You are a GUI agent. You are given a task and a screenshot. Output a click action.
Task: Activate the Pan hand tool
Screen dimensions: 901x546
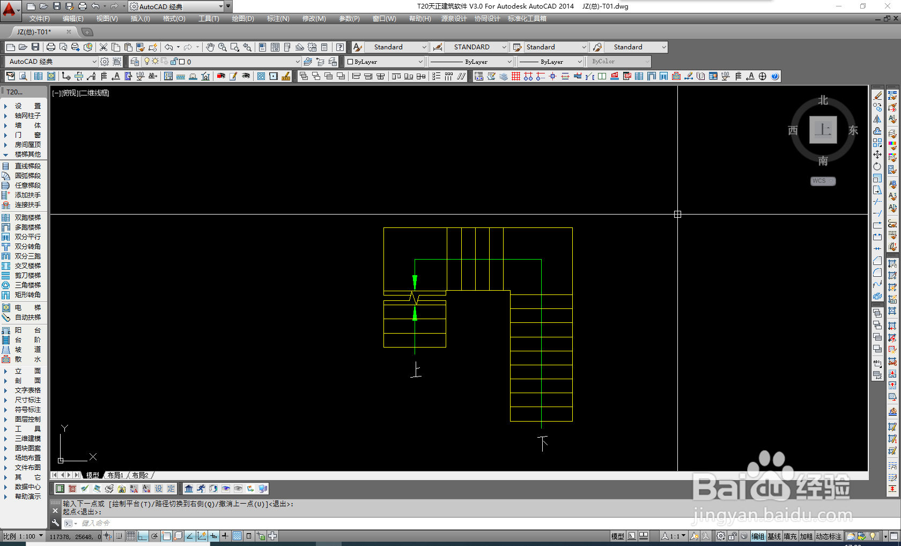[210, 47]
